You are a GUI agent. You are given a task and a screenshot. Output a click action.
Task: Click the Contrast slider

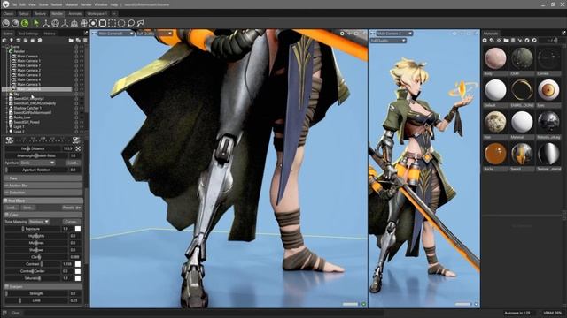[x=33, y=264]
